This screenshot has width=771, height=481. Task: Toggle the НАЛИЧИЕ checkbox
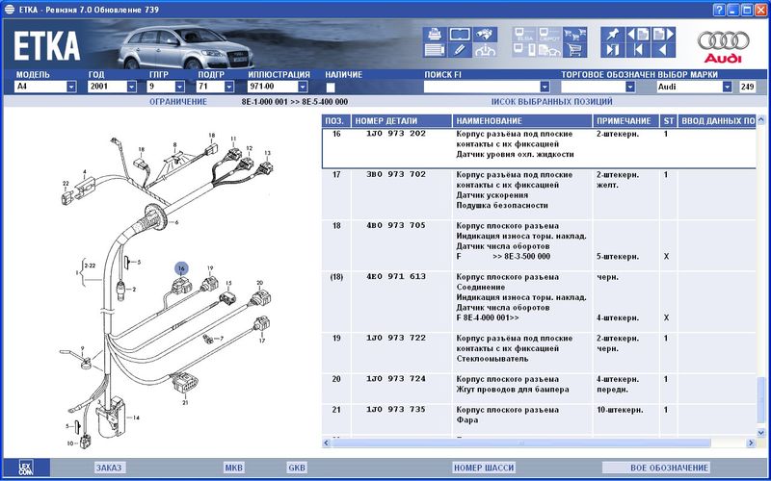click(331, 88)
